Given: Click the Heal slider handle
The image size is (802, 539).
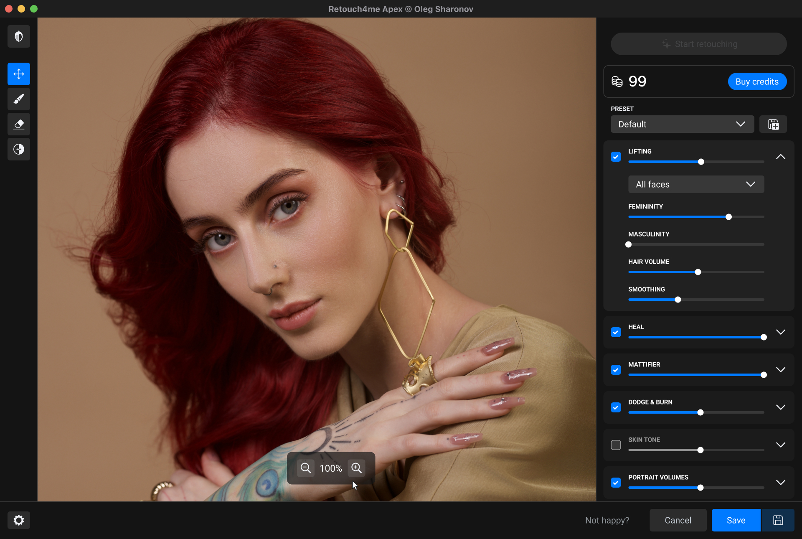Looking at the screenshot, I should tap(764, 337).
